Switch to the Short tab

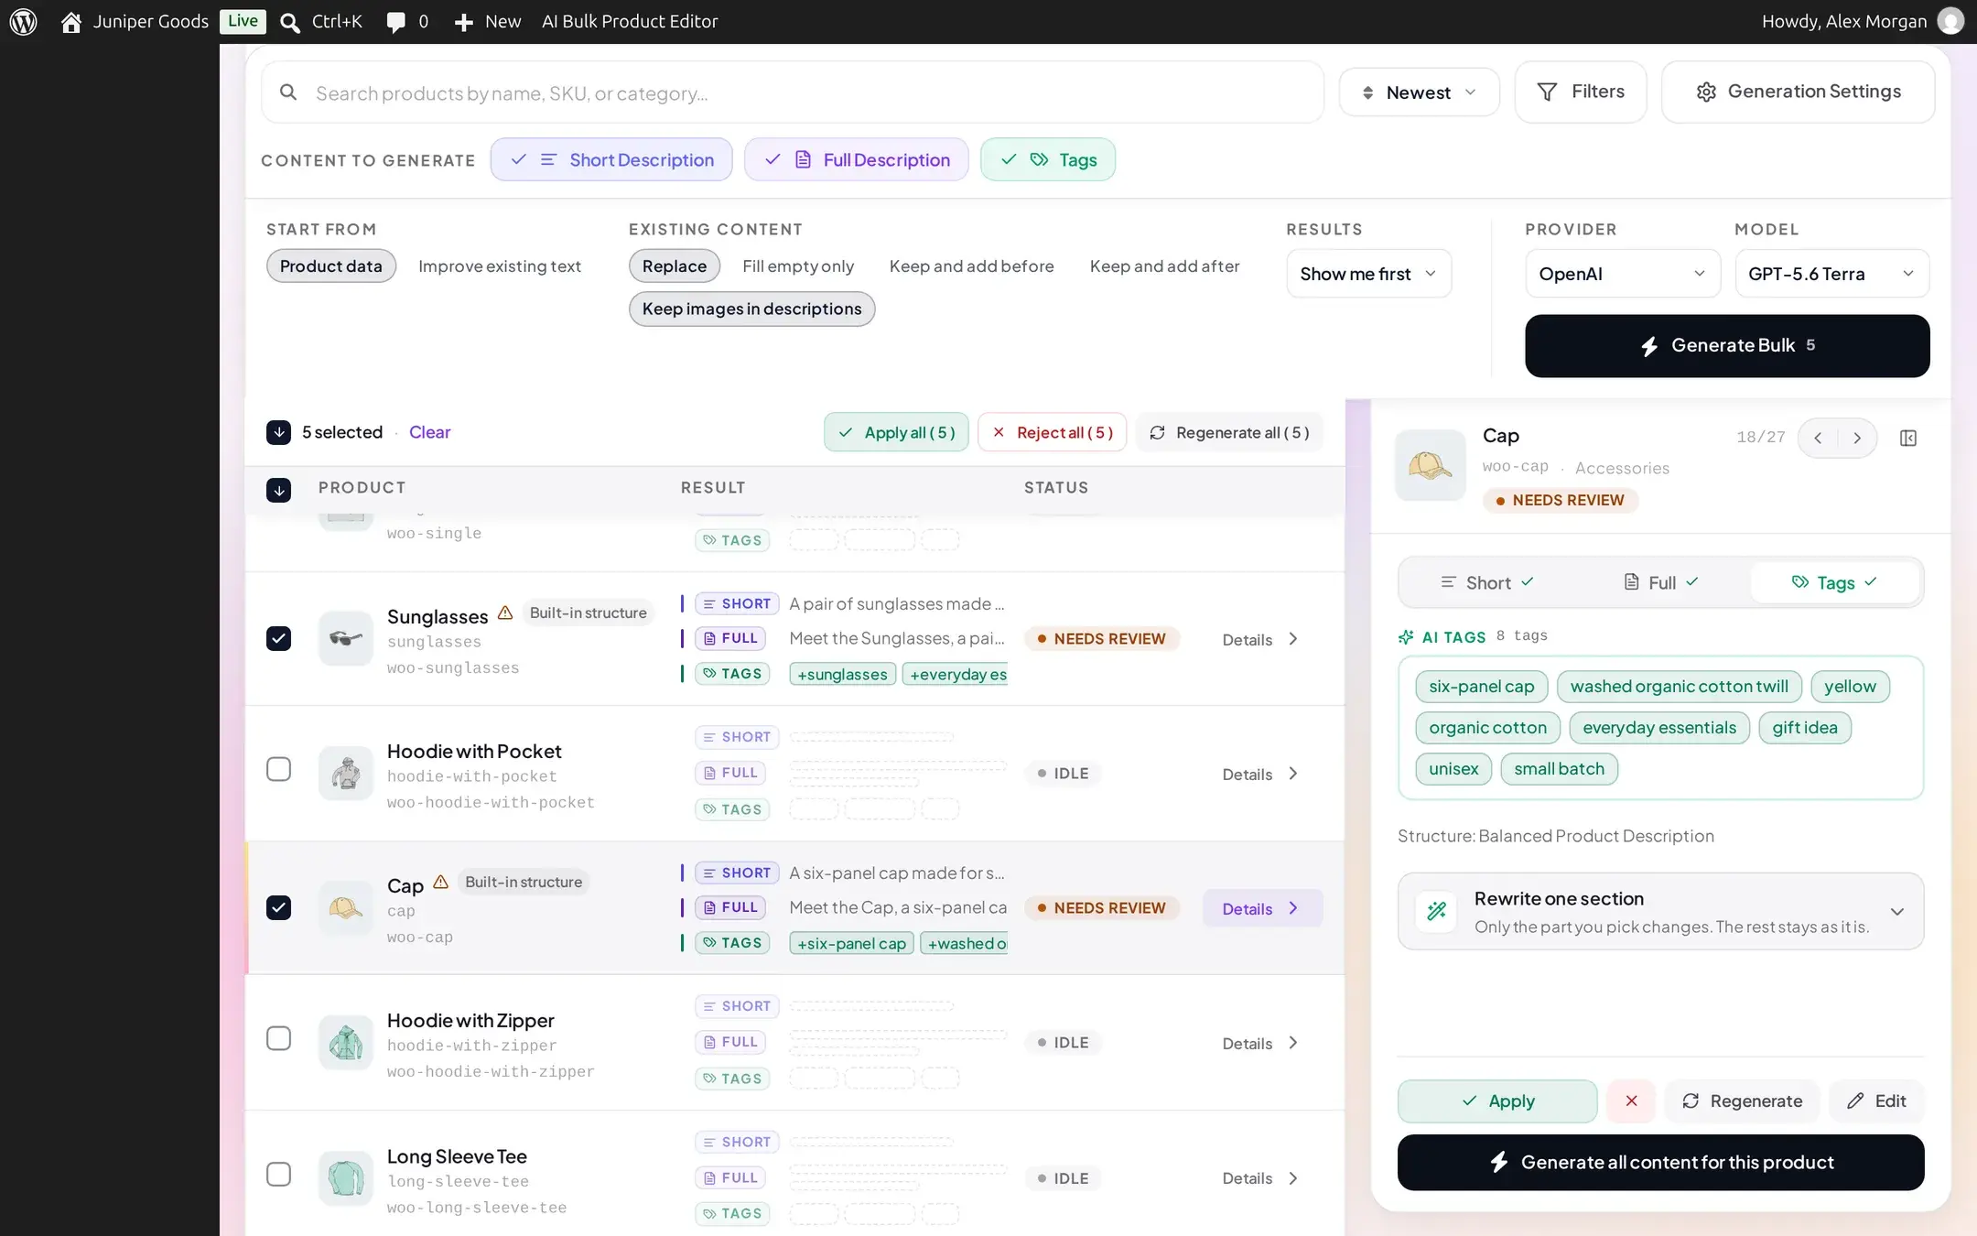click(x=1486, y=582)
